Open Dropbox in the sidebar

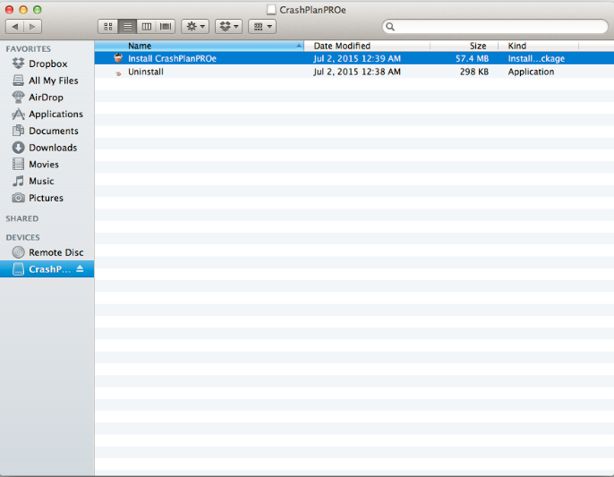[48, 64]
